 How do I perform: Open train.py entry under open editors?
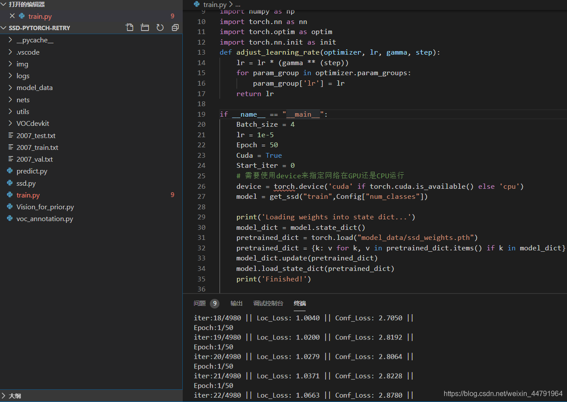click(x=40, y=16)
